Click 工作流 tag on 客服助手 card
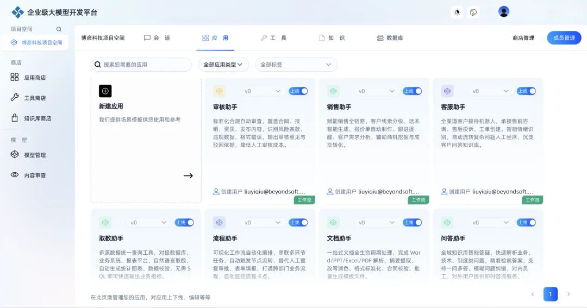587x308 pixels. (532, 200)
